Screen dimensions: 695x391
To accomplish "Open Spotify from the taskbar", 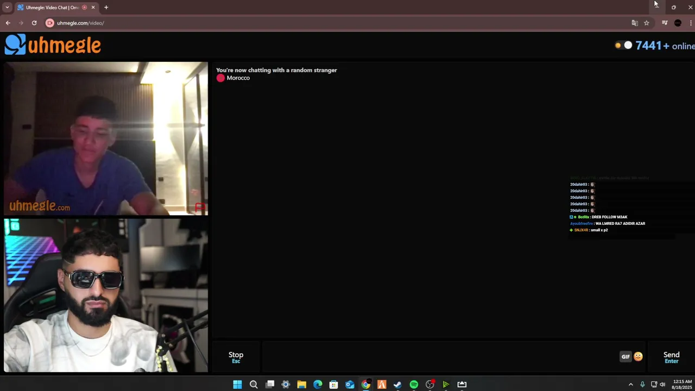I will tap(414, 384).
